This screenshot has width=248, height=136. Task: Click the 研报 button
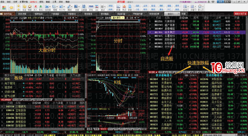pyautogui.click(x=110, y=6)
